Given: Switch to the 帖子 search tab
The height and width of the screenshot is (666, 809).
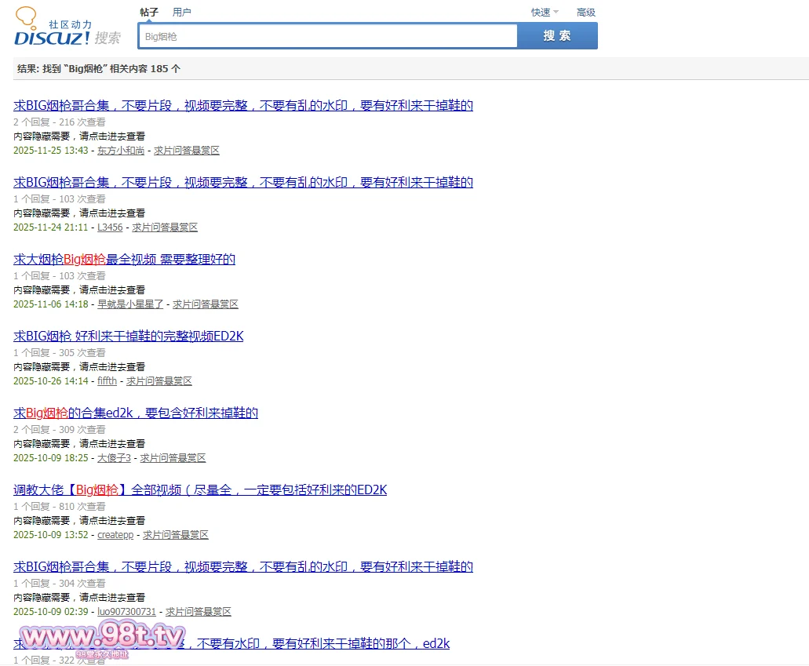Looking at the screenshot, I should [149, 12].
